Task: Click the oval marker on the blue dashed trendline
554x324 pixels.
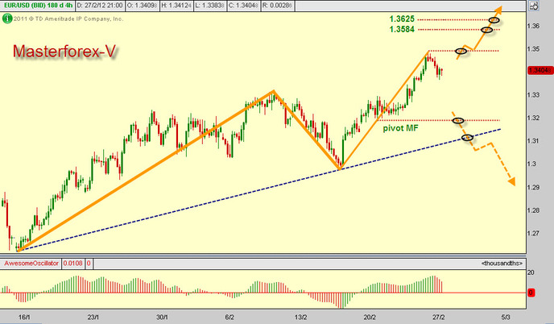Action: 467,138
